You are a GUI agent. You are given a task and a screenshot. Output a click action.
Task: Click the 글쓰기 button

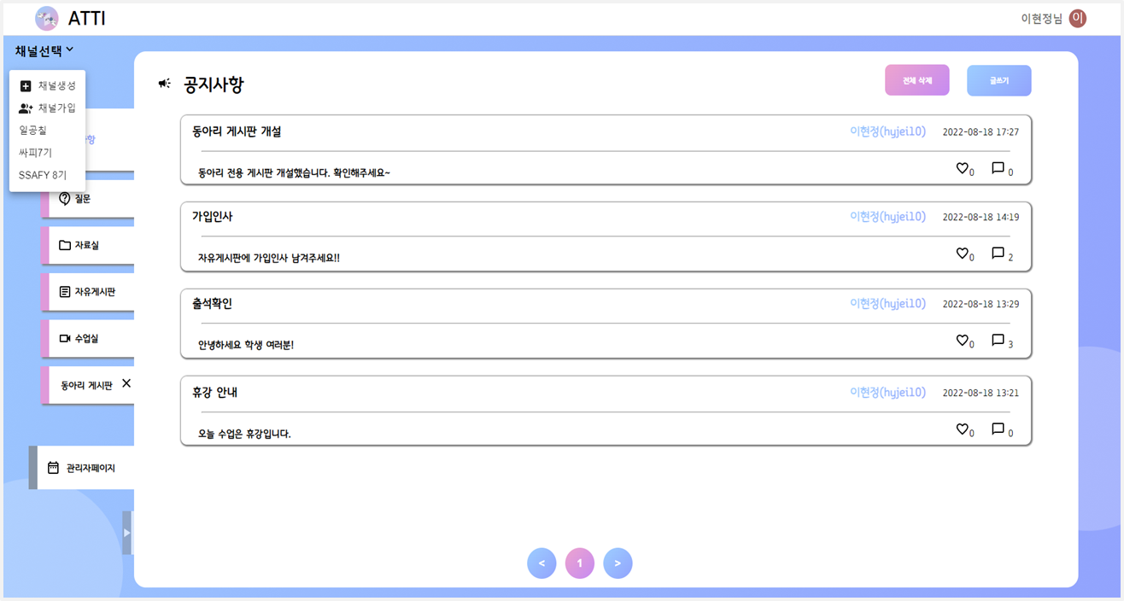pyautogui.click(x=998, y=79)
